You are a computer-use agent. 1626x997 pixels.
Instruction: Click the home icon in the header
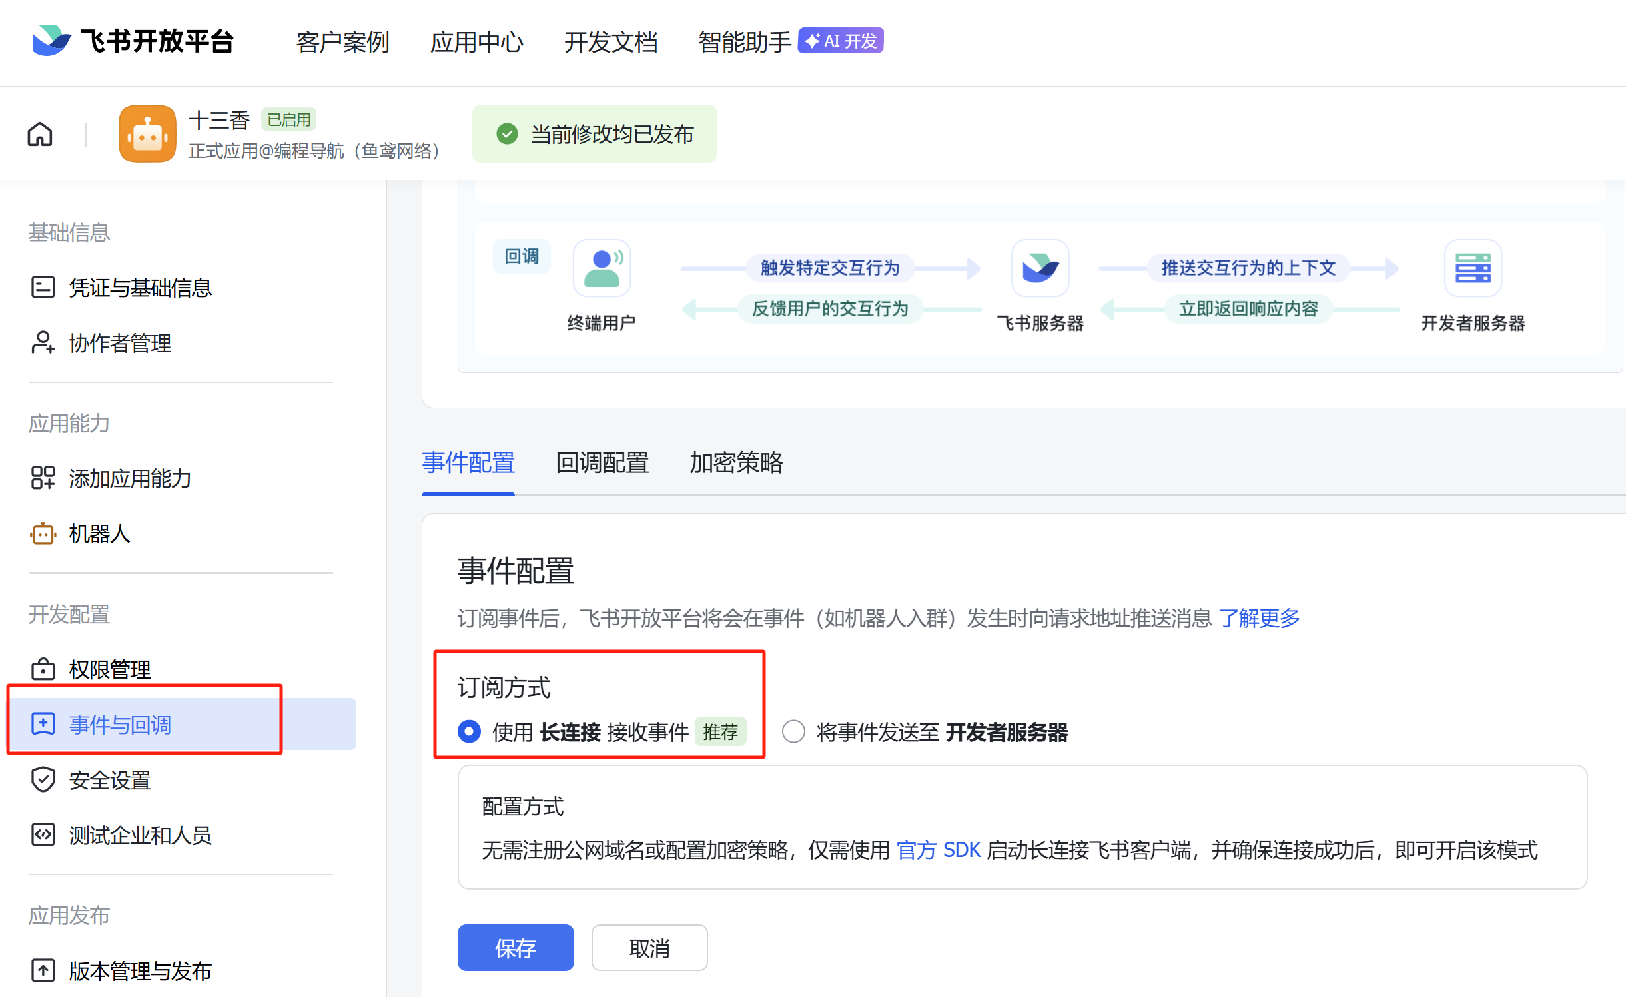click(40, 134)
